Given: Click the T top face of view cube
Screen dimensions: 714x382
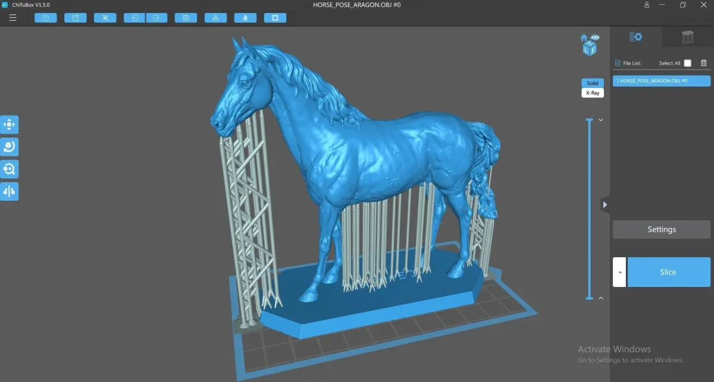Looking at the screenshot, I should (590, 45).
